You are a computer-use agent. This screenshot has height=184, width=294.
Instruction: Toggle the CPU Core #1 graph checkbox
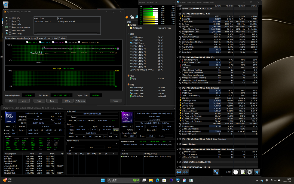(27, 43)
